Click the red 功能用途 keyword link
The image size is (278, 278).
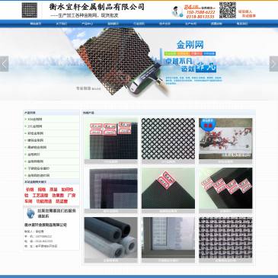point(43,201)
